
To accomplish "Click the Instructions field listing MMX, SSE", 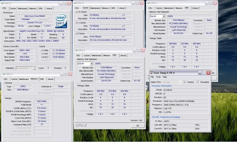I will coord(42,41).
